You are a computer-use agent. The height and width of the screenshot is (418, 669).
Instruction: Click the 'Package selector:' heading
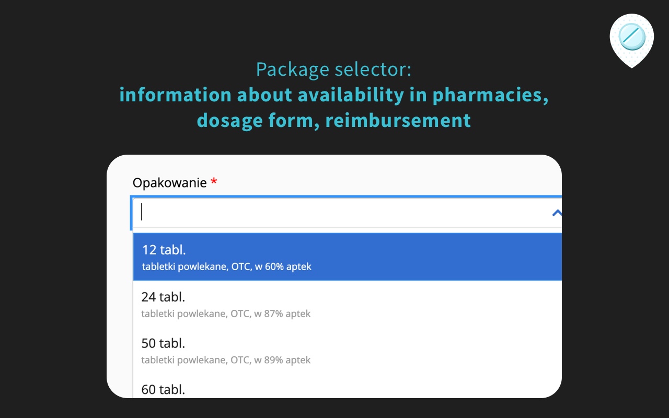coord(334,69)
